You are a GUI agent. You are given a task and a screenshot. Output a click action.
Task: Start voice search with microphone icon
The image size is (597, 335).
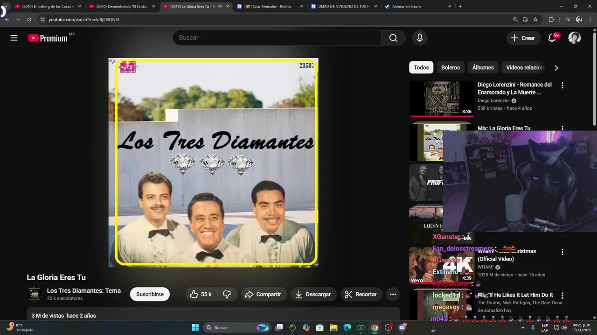pos(420,38)
